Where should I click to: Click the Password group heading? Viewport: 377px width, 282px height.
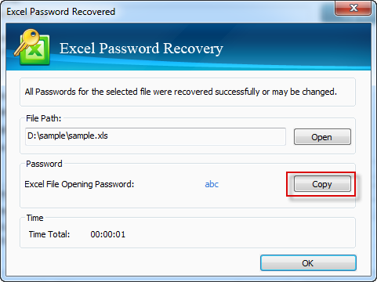point(44,164)
